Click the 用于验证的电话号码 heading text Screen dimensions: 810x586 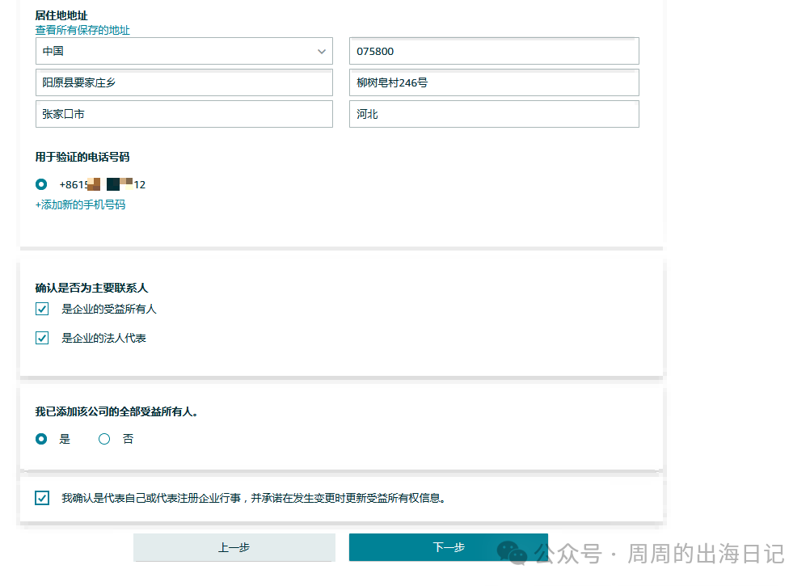pos(82,157)
